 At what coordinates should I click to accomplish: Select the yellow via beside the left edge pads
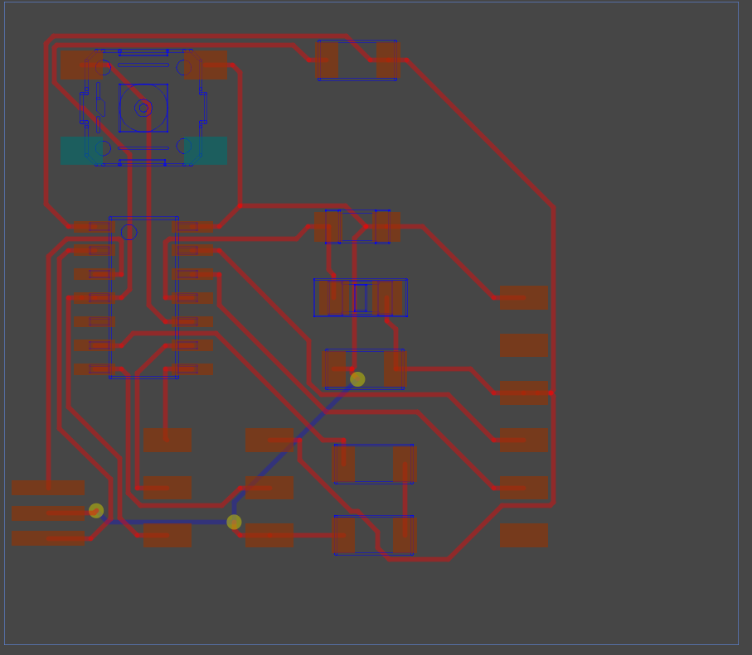pos(96,510)
